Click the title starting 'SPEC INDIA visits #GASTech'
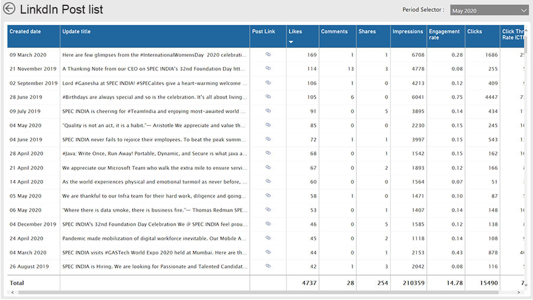The image size is (533, 300). [x=155, y=253]
